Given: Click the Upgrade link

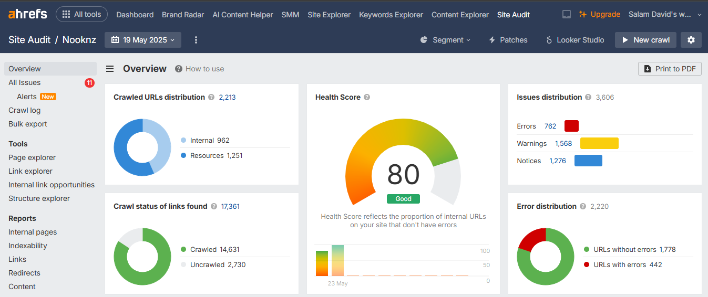Looking at the screenshot, I should click(x=600, y=15).
